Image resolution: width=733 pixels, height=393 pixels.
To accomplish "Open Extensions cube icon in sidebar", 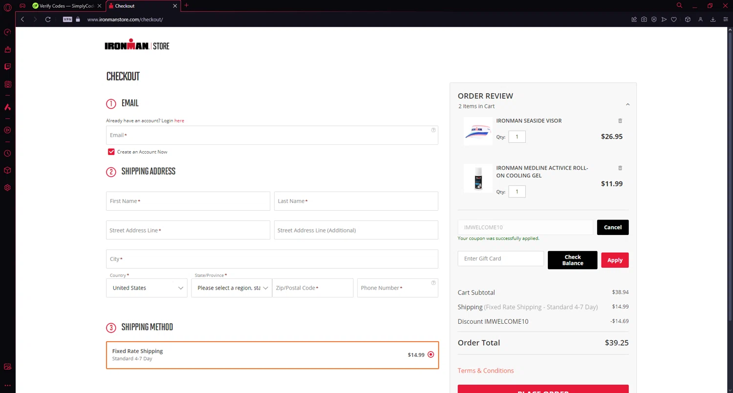I will coord(7,170).
